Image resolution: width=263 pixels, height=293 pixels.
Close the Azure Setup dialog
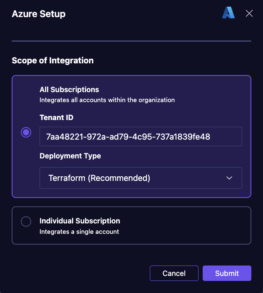pyautogui.click(x=249, y=13)
